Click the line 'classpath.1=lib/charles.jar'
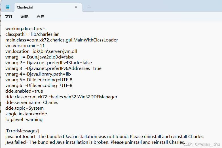222x148 pixels. point(32,34)
